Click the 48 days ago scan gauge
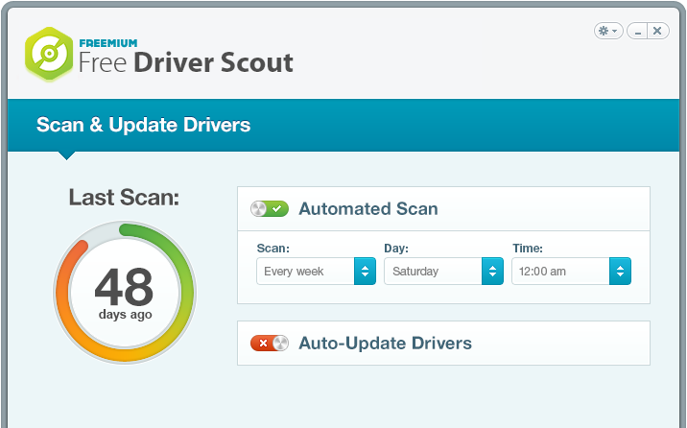Screen dimensions: 687x428 pos(125,292)
